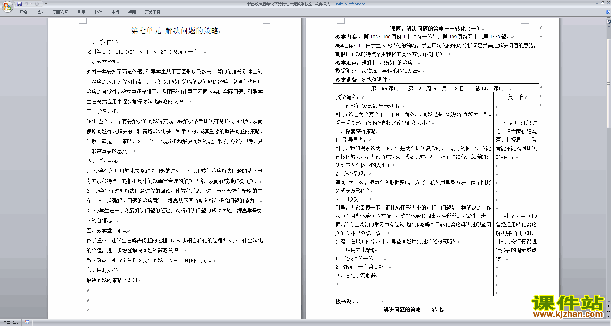611x326 pixels.
Task: Restore down the Word window
Action: click(x=603, y=3)
